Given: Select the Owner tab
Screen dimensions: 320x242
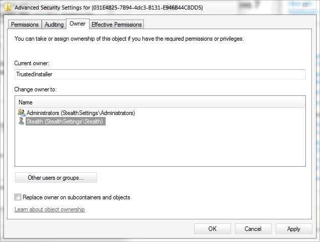Looking at the screenshot, I should click(77, 24).
